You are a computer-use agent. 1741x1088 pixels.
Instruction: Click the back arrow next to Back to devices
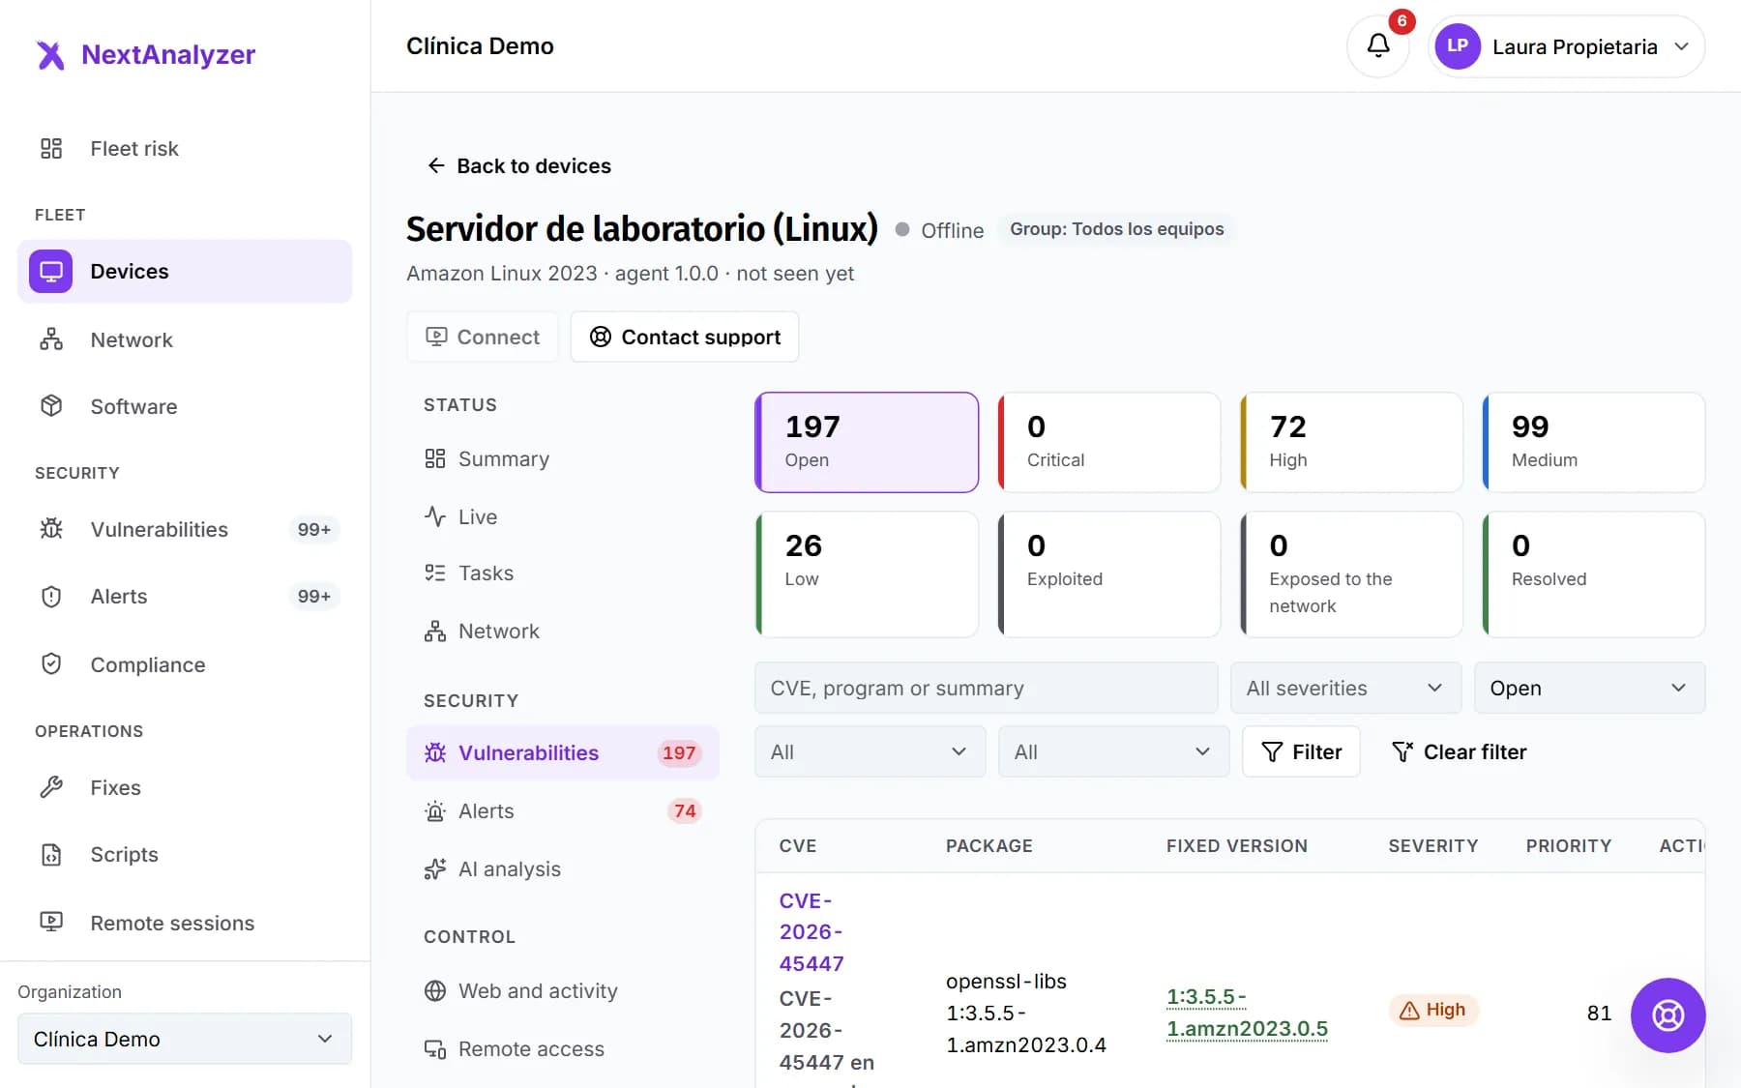coord(436,165)
